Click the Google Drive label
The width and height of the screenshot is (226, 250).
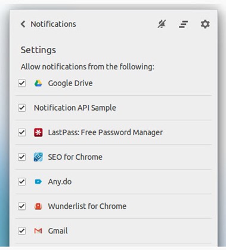[70, 83]
